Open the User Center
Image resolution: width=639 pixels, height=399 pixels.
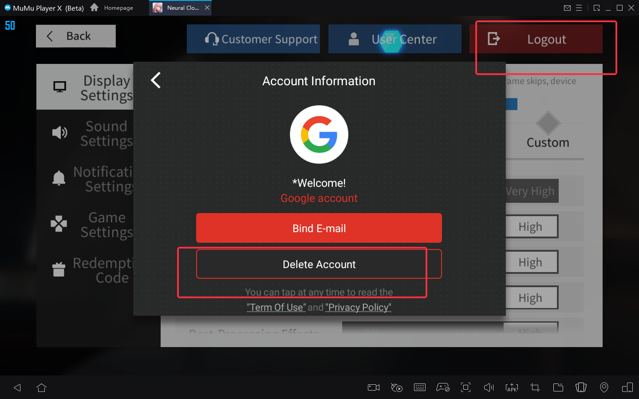395,39
